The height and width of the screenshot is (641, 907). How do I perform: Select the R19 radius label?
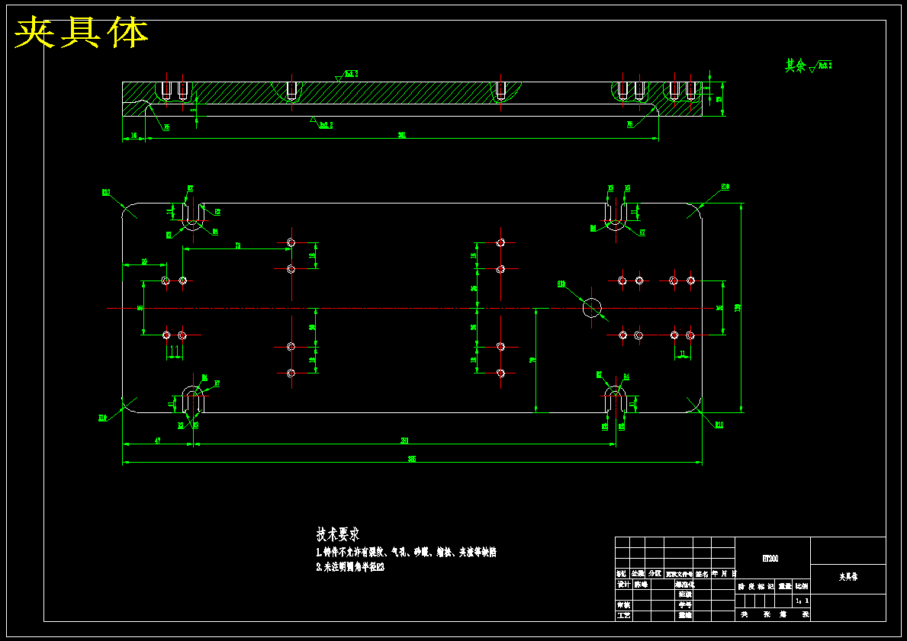561,284
